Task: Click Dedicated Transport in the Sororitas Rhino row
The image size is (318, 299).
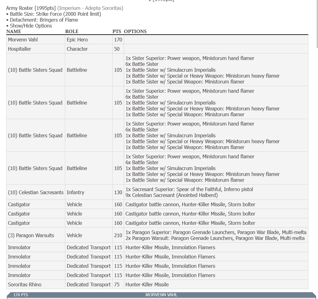Action: point(89,284)
